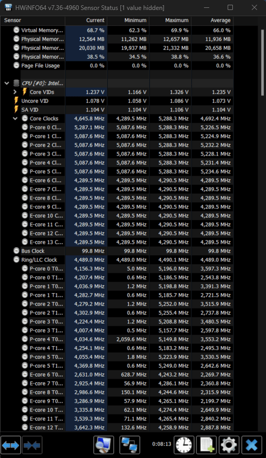Click the E-core 6 Cl... row icon
This screenshot has width=266, height=458.
coord(25,180)
